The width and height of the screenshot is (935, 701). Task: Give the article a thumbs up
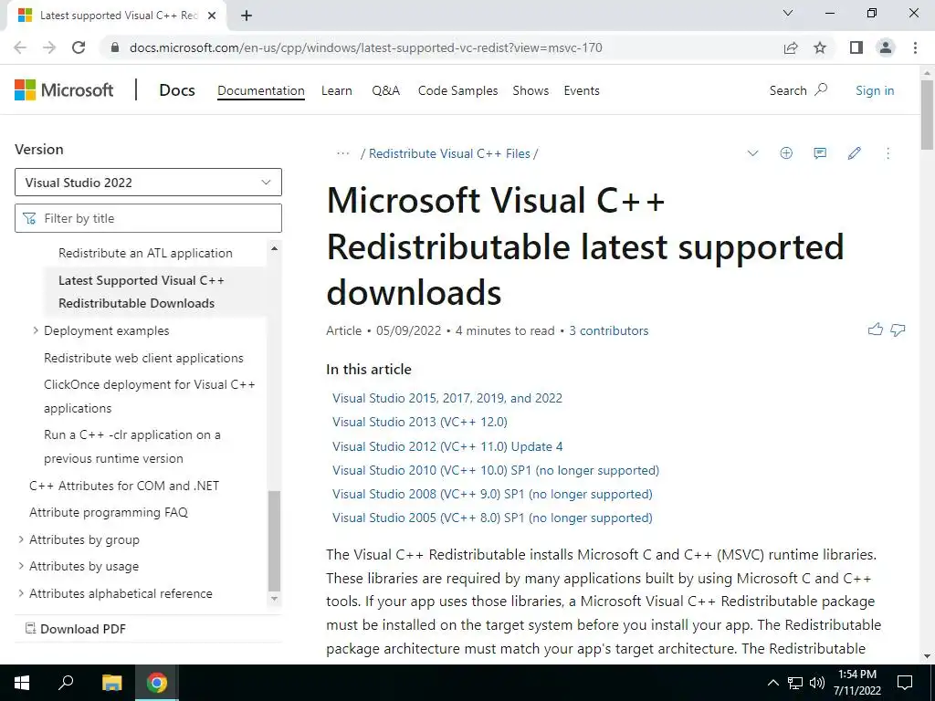(x=875, y=329)
